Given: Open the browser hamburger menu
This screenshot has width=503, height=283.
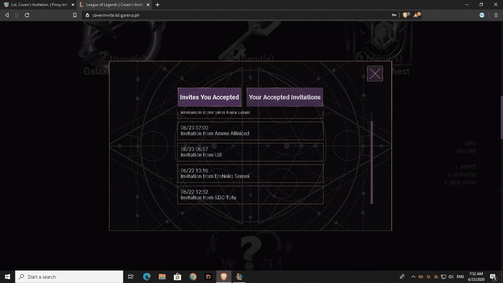Looking at the screenshot, I should click(x=496, y=15).
